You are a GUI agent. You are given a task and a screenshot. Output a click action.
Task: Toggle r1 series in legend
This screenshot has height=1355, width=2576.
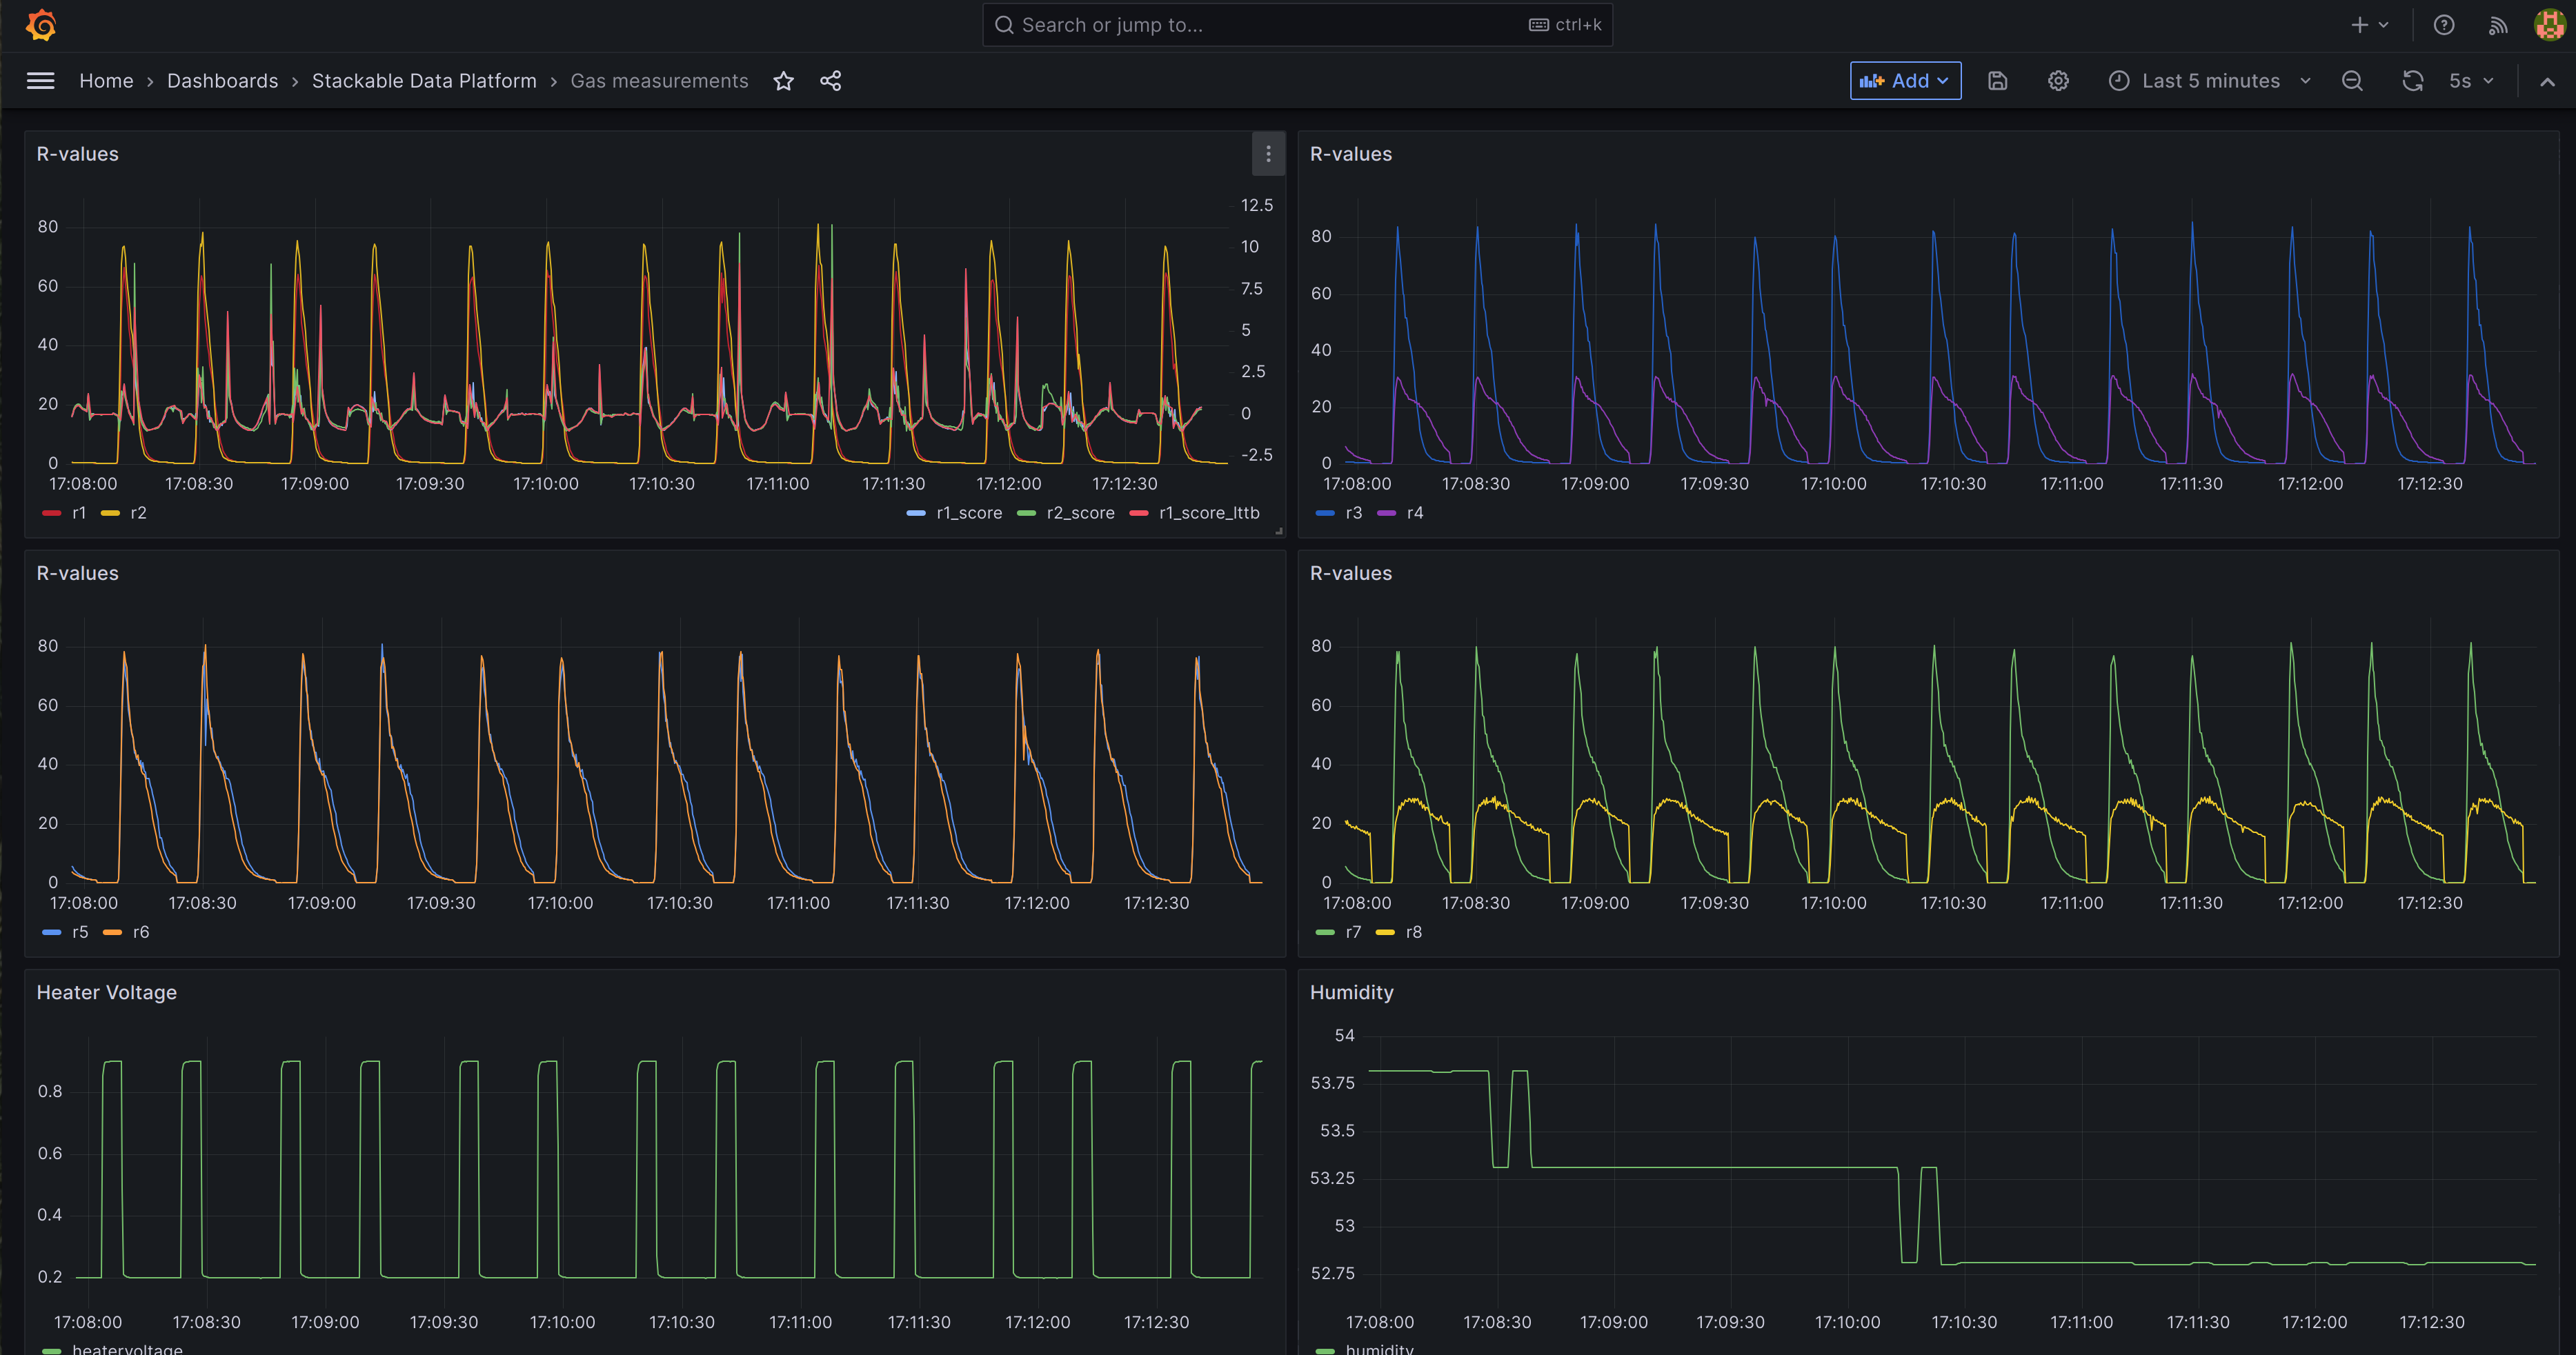click(x=78, y=512)
